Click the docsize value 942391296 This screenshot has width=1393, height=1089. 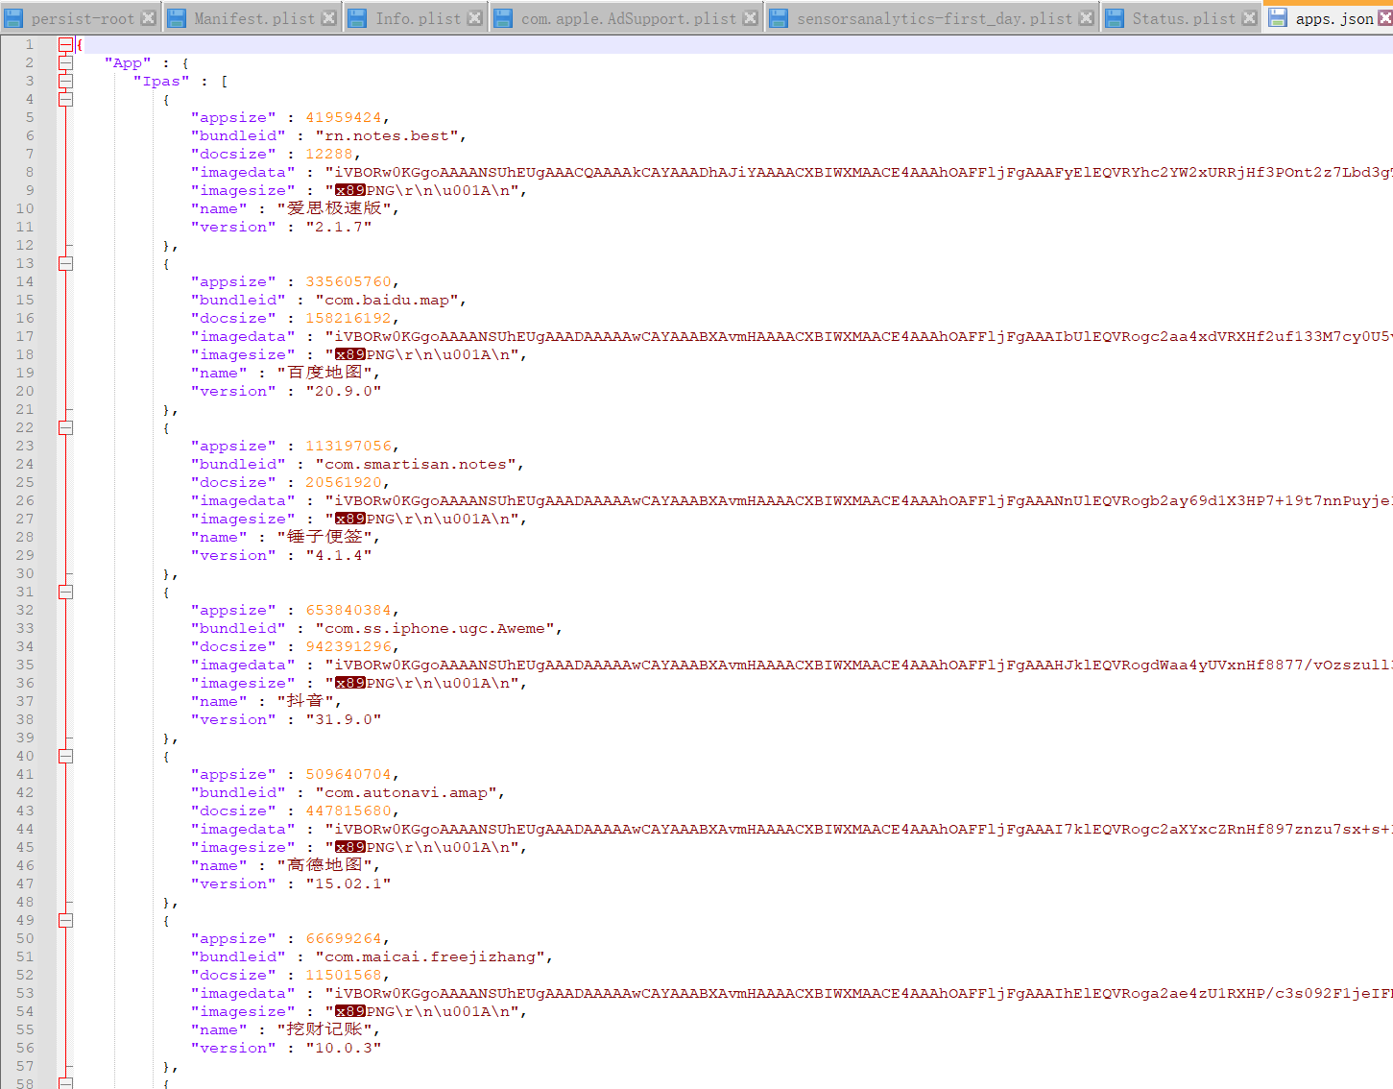348,646
